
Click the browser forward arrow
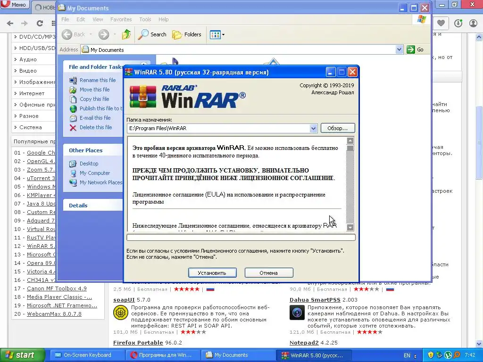(25, 23)
